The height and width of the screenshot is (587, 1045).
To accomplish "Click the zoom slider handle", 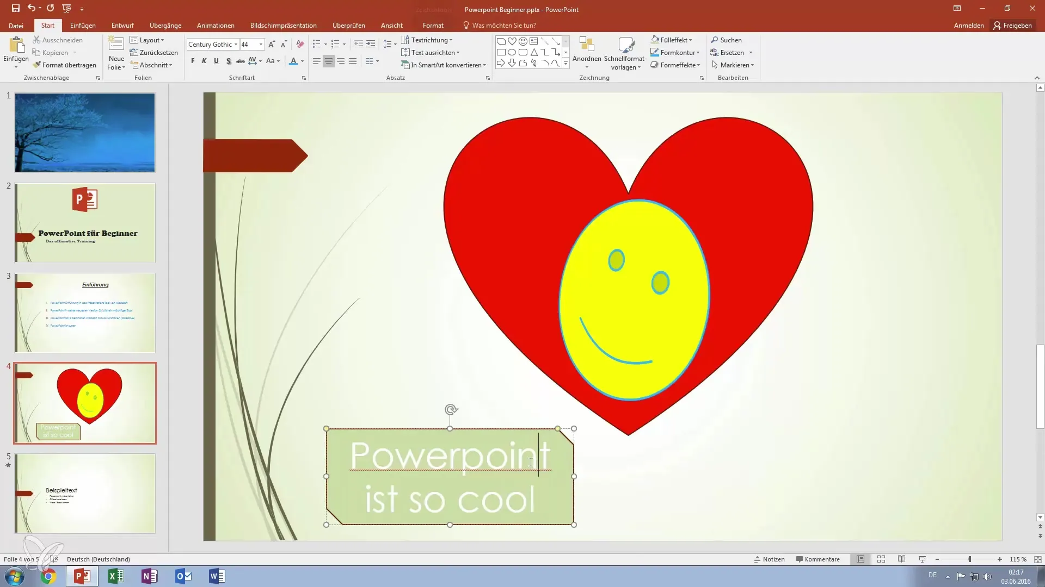I will 969,559.
